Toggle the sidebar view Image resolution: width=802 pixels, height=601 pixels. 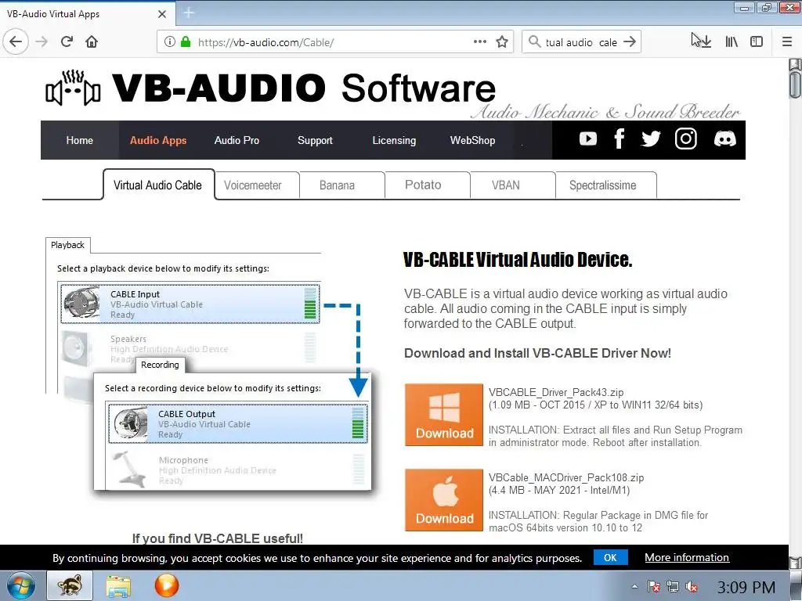(757, 42)
